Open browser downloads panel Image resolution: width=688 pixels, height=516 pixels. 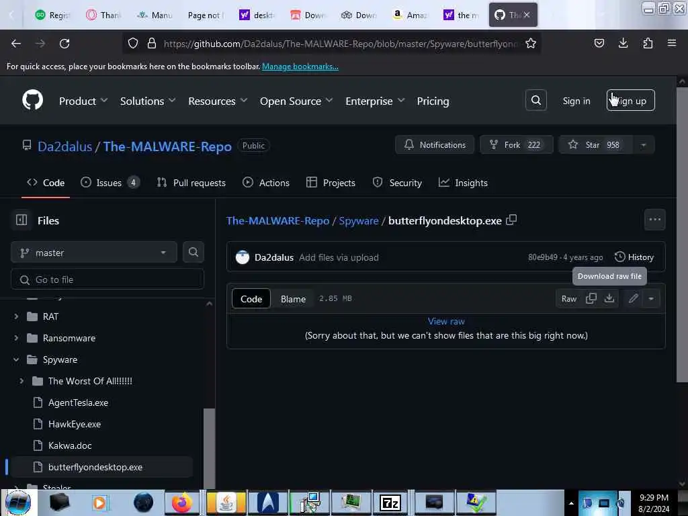click(623, 44)
